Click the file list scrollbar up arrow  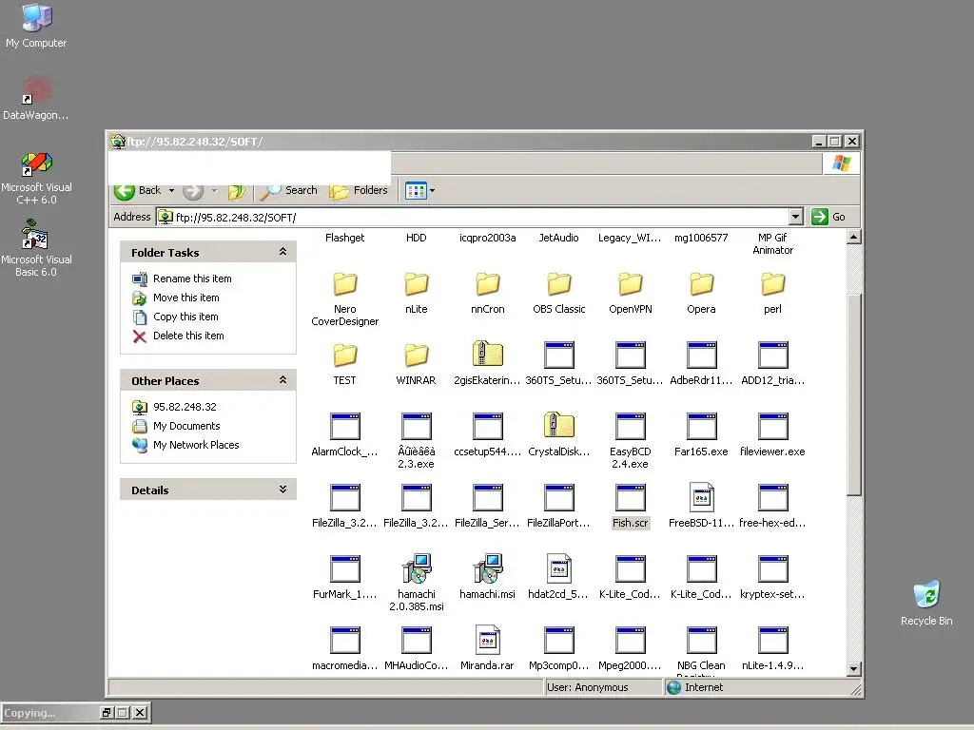[x=853, y=237]
